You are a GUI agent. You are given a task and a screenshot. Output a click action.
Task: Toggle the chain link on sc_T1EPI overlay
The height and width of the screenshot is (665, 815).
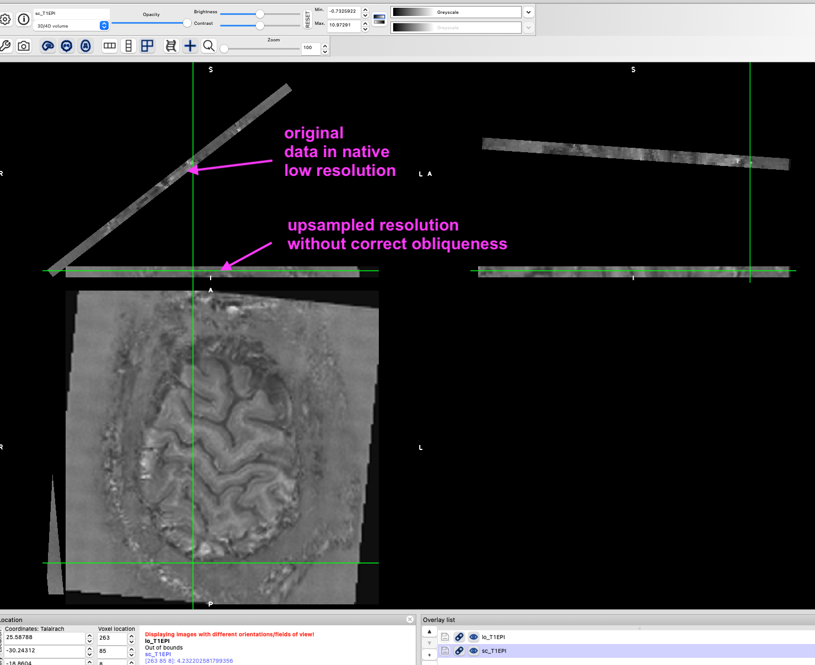[x=459, y=651]
